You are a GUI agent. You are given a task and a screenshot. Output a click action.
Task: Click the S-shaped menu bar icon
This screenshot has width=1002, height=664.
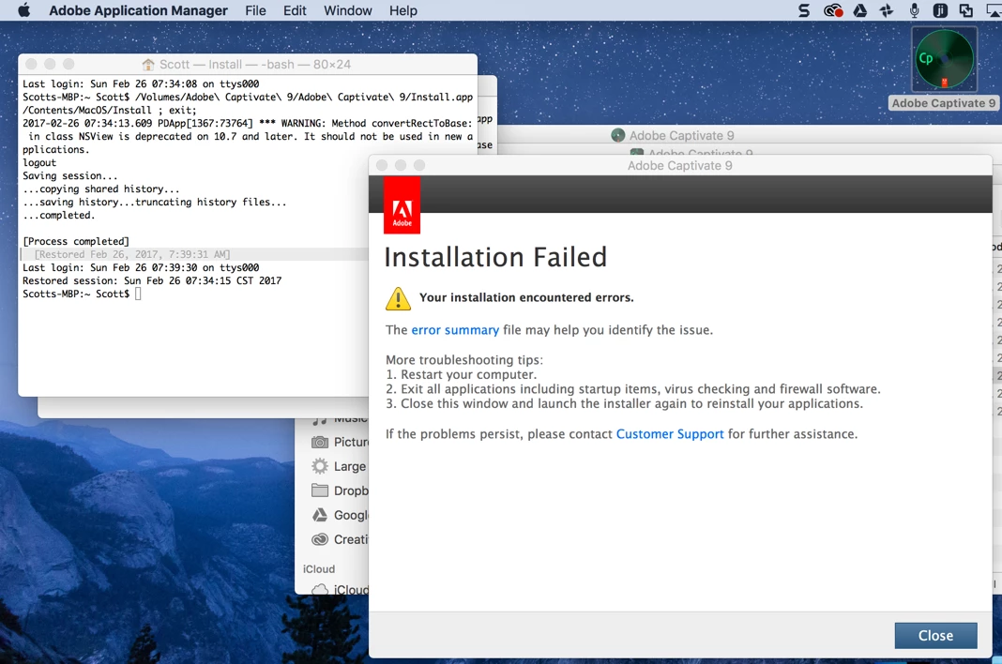pyautogui.click(x=804, y=10)
